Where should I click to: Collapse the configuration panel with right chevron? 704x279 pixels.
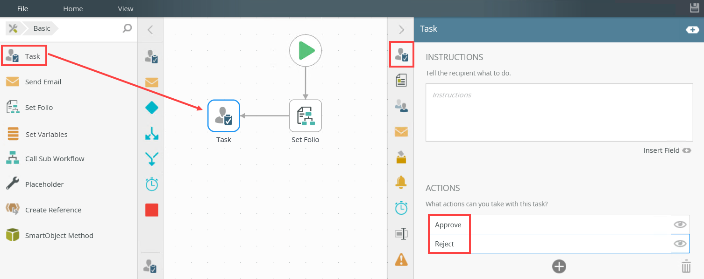[x=401, y=29]
